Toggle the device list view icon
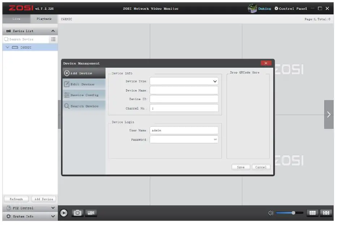339x225 pixels. tap(53, 39)
